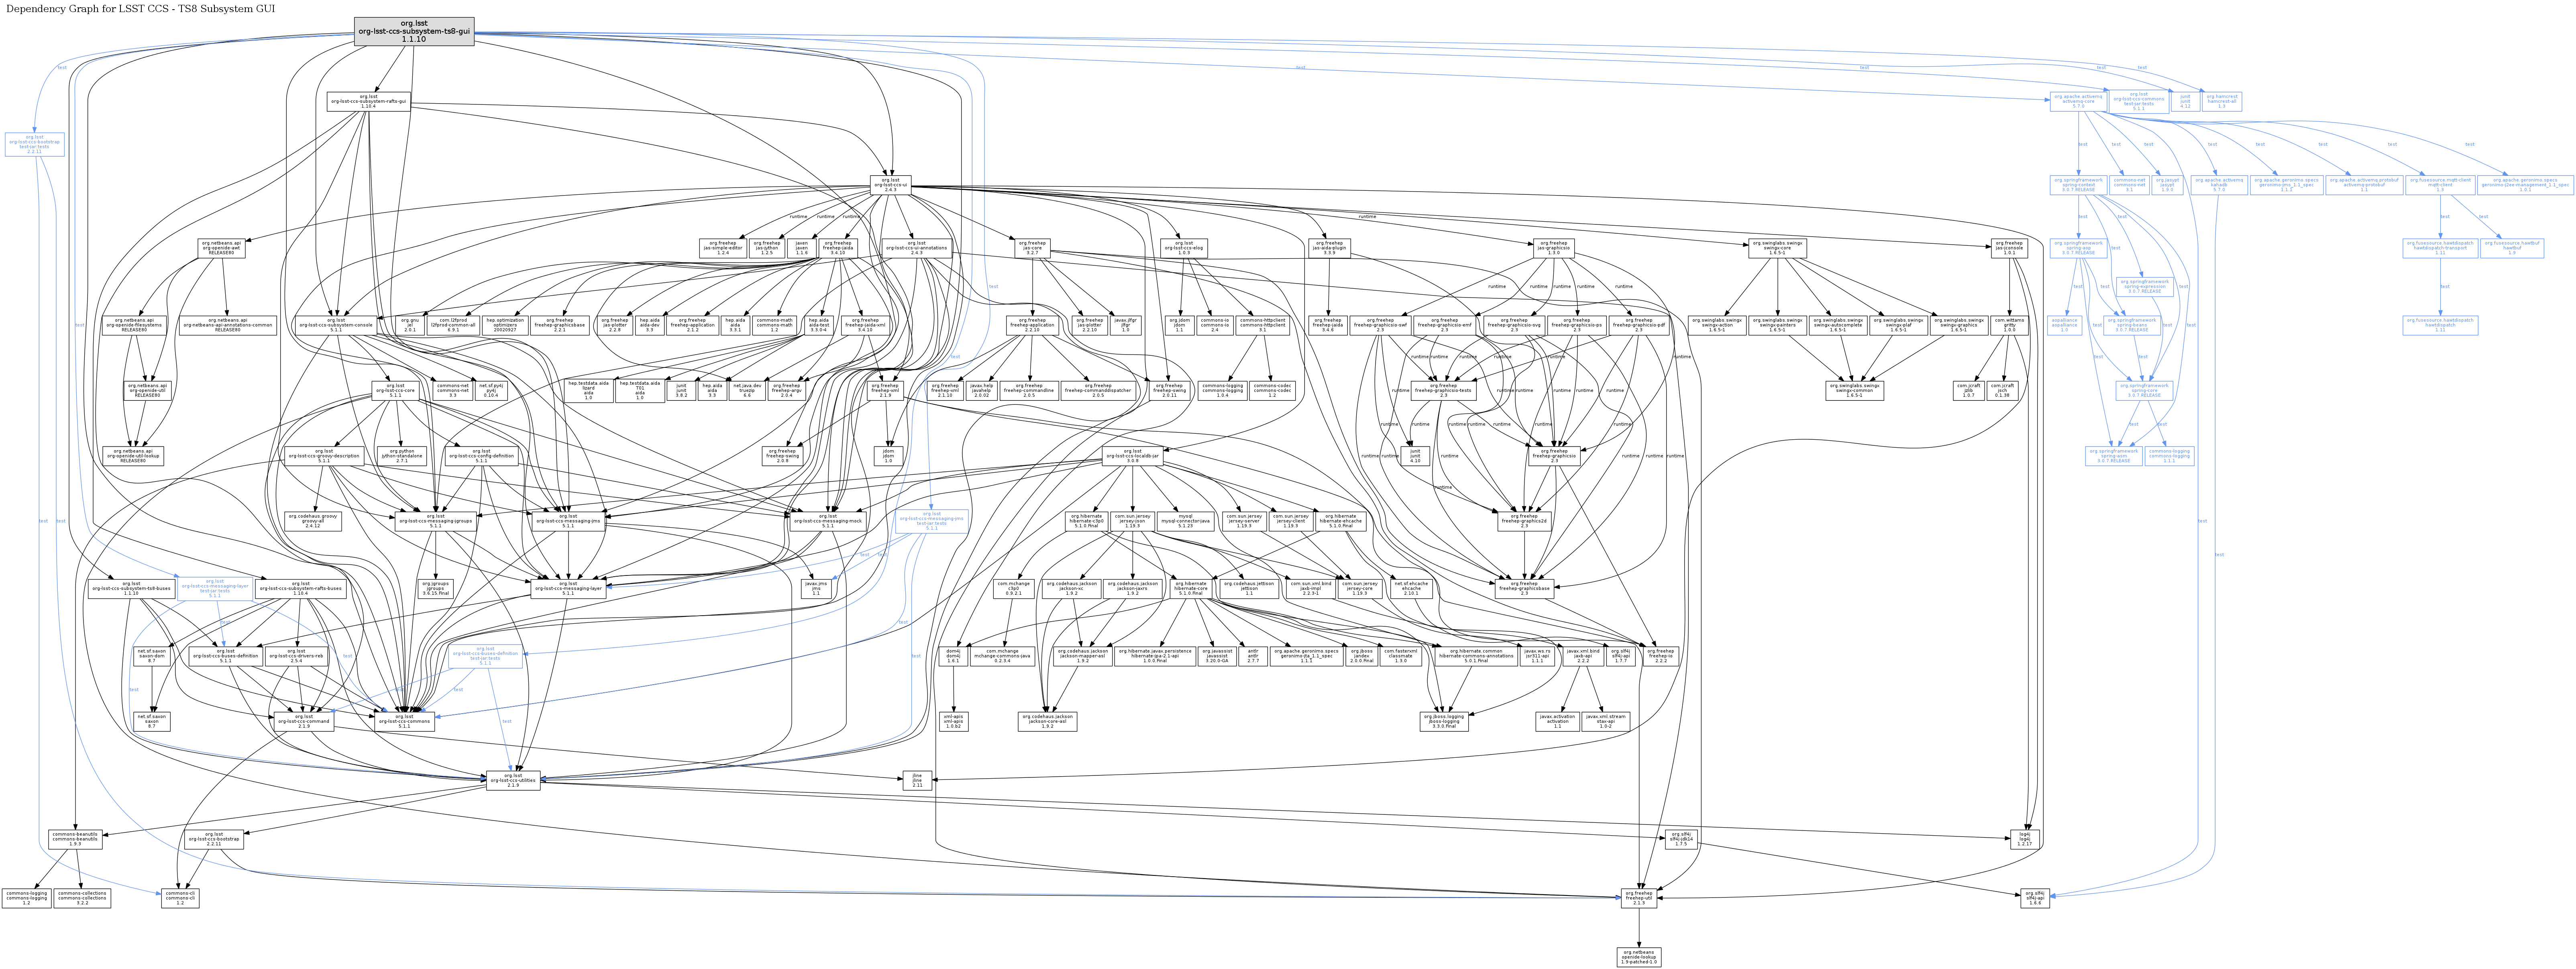Click the Dependency Graph title text
This screenshot has height=969, width=2576.
tap(140, 8)
